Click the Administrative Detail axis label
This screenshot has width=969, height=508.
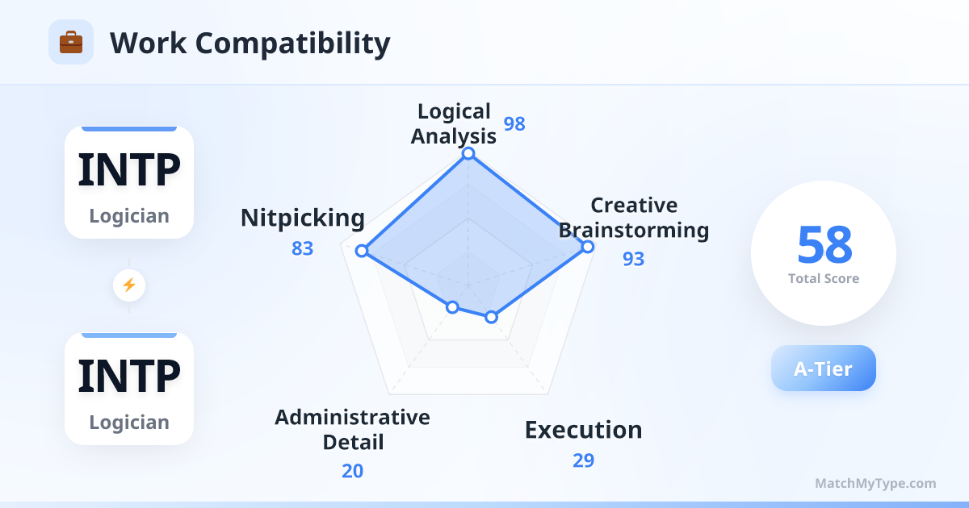pyautogui.click(x=352, y=430)
